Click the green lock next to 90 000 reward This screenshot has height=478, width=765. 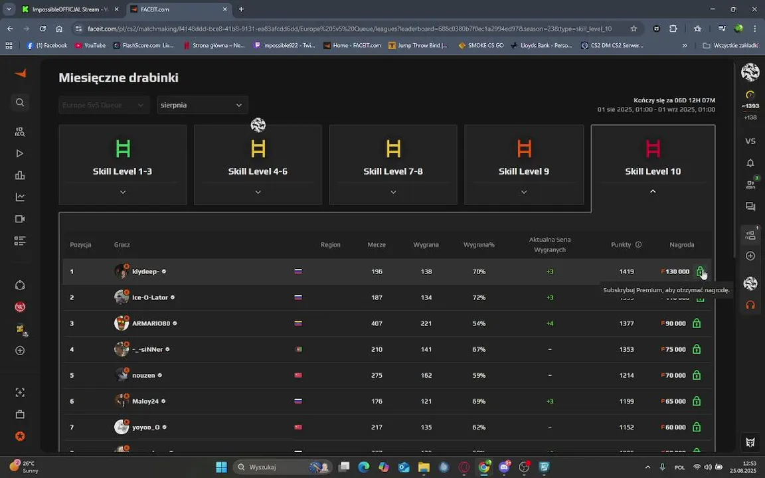[x=697, y=323]
